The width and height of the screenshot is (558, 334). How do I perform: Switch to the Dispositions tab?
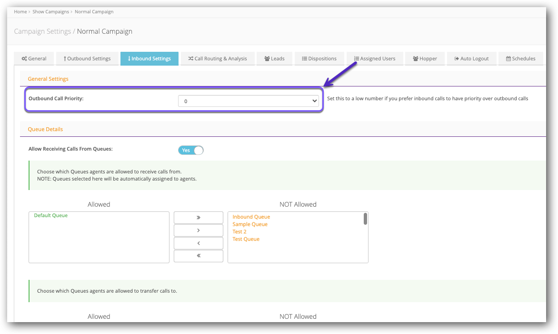pos(319,58)
